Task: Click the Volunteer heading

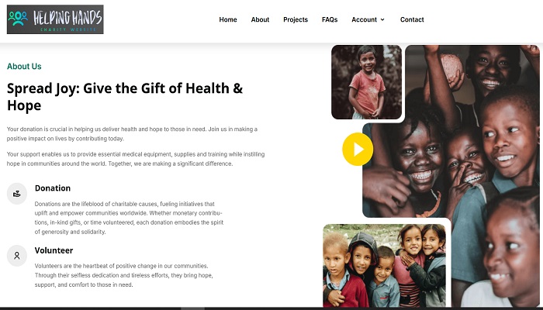Action: click(54, 250)
